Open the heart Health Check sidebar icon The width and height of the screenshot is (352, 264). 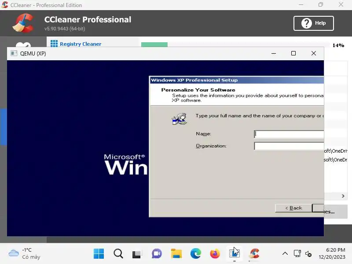tap(23, 45)
